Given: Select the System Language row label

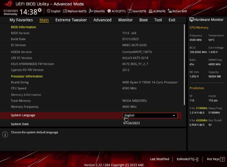Looking at the screenshot, I should [x=23, y=115].
